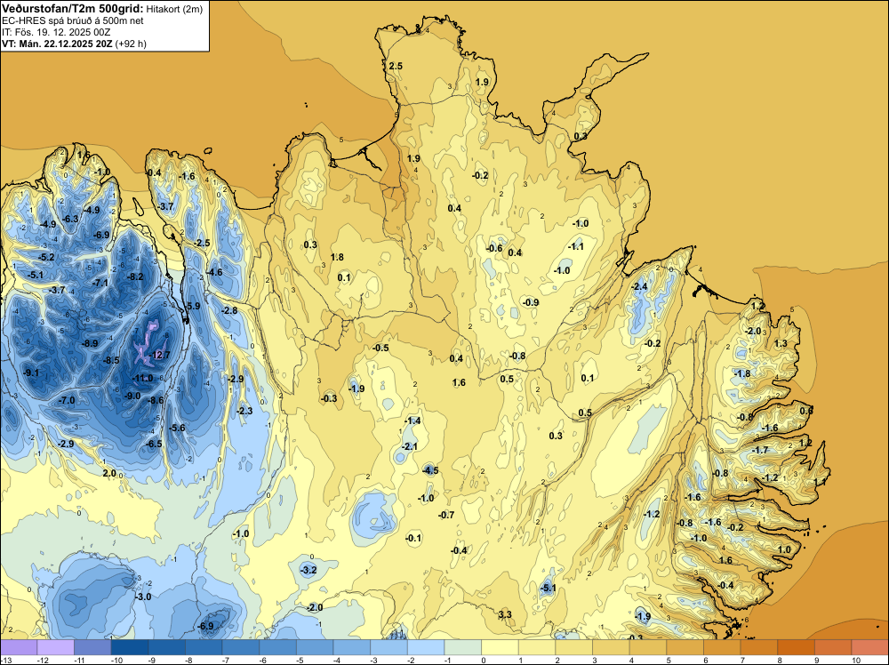Click the -8.5 temperature label
The width and height of the screenshot is (889, 665).
click(x=111, y=360)
